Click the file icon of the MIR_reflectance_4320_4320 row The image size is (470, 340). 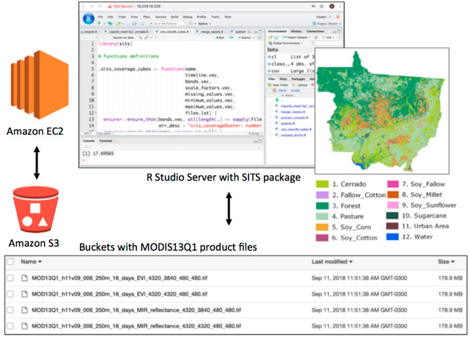coord(25,326)
